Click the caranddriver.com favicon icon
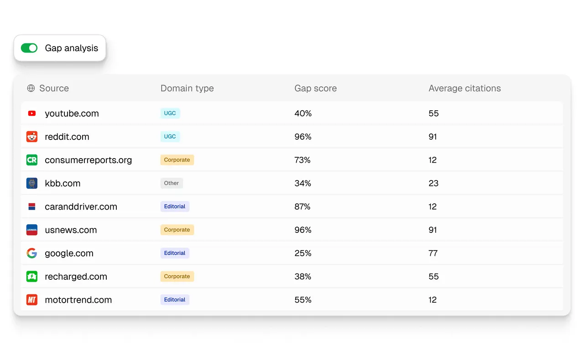Viewport: 584px width, 350px height. (x=32, y=206)
